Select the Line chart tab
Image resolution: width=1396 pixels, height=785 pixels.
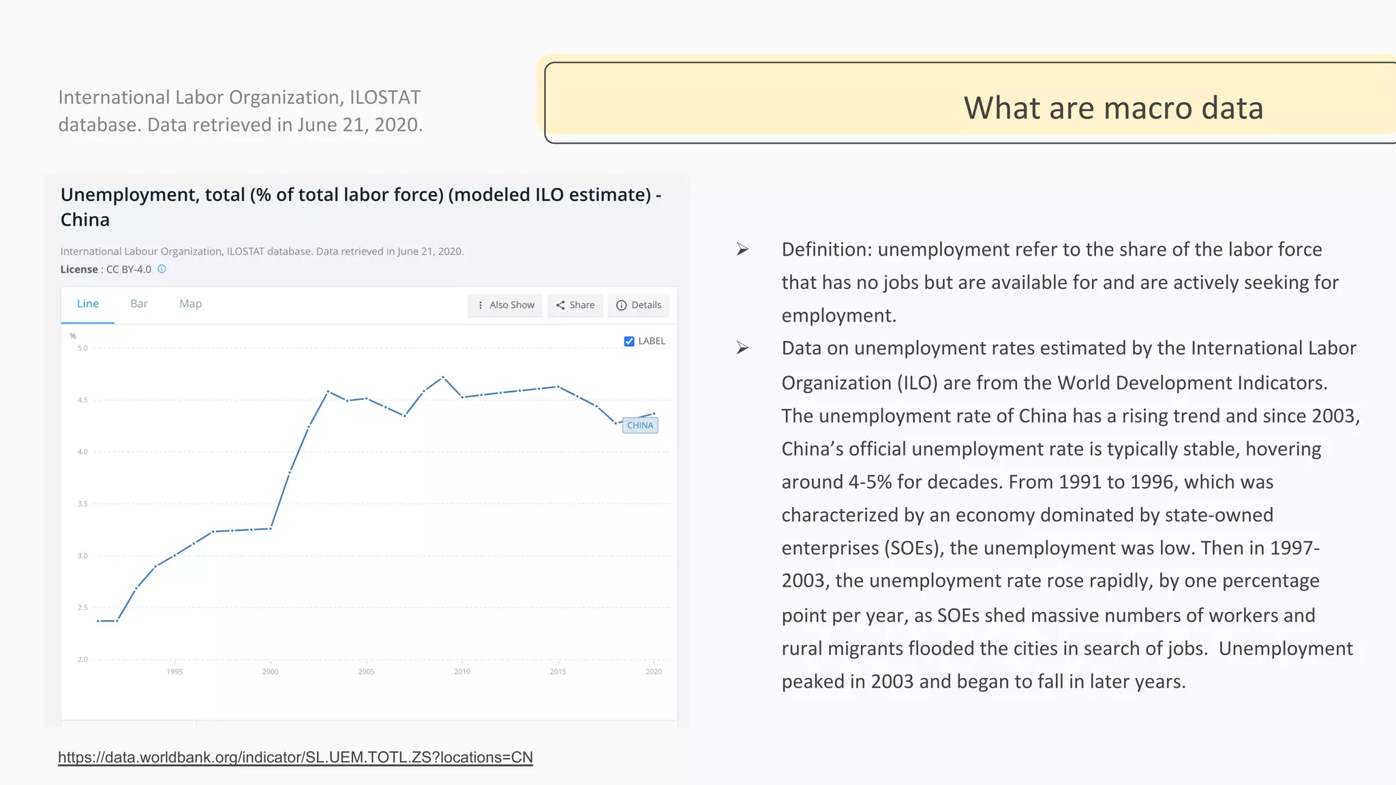coord(87,304)
